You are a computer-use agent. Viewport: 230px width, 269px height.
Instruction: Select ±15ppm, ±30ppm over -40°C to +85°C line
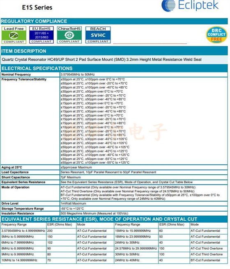93,112
